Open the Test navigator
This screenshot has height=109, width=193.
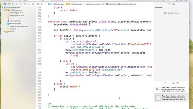coord(21,4)
